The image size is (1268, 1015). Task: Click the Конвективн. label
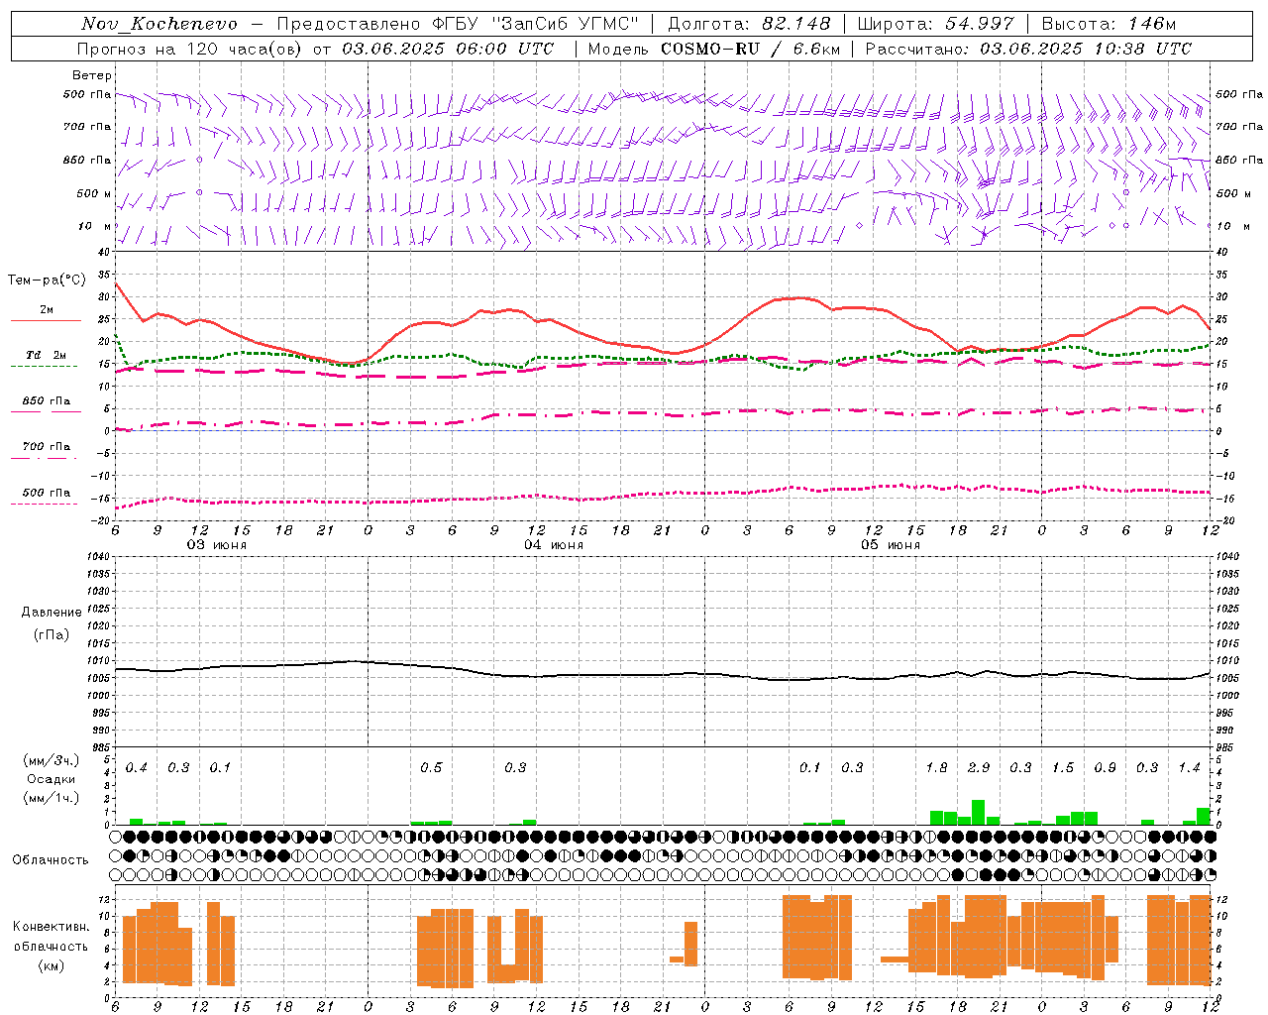coord(52,927)
